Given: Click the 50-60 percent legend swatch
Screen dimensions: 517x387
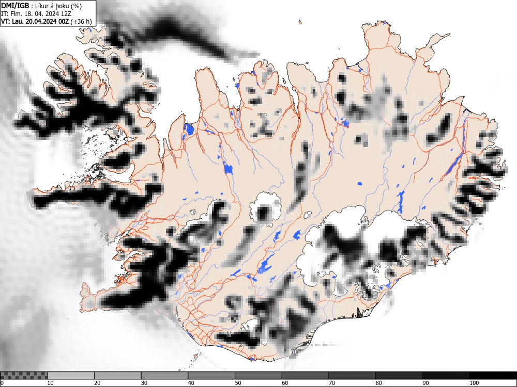Looking at the screenshot, I should (258, 376).
